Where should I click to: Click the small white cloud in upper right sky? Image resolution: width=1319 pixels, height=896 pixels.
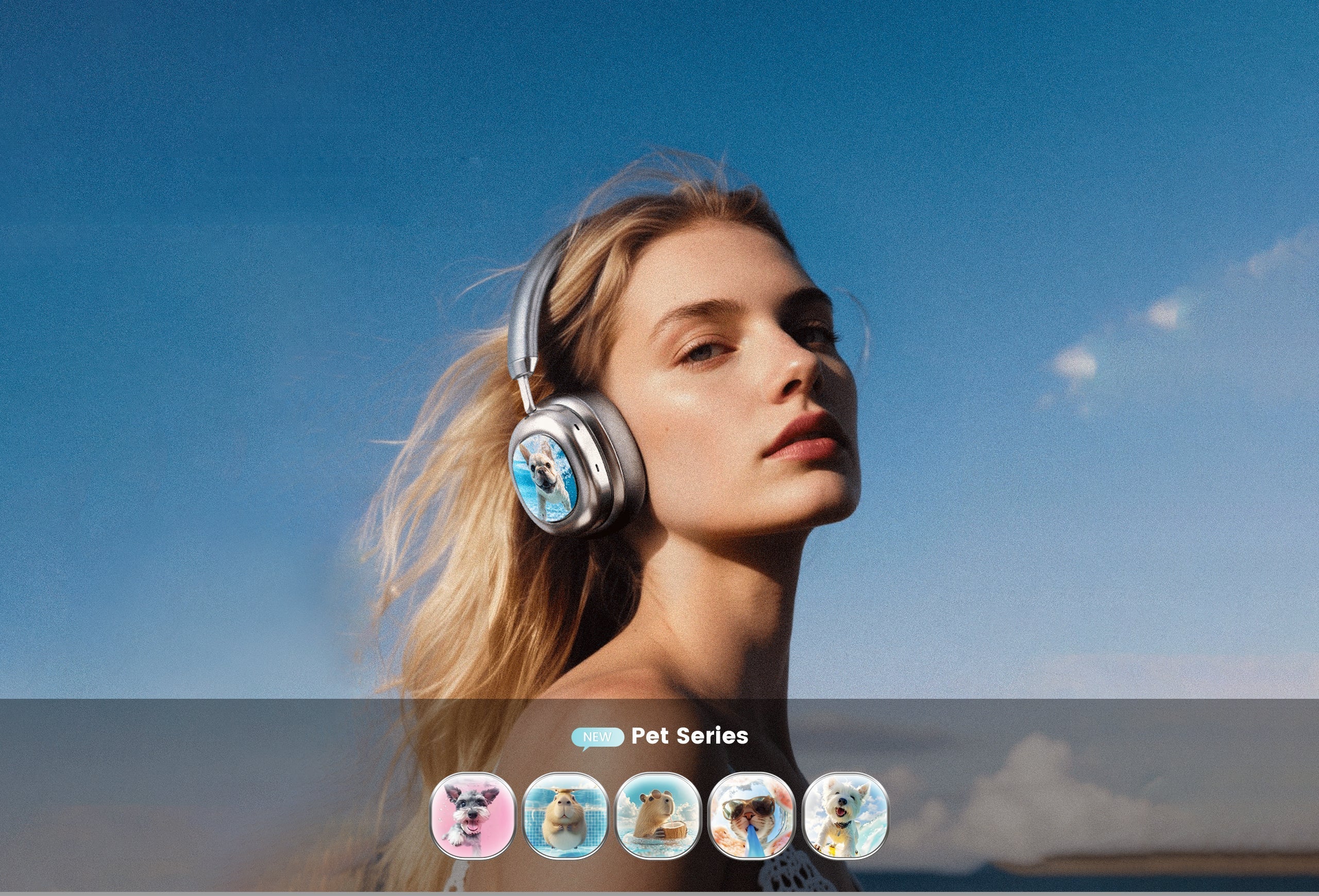coord(1163,314)
